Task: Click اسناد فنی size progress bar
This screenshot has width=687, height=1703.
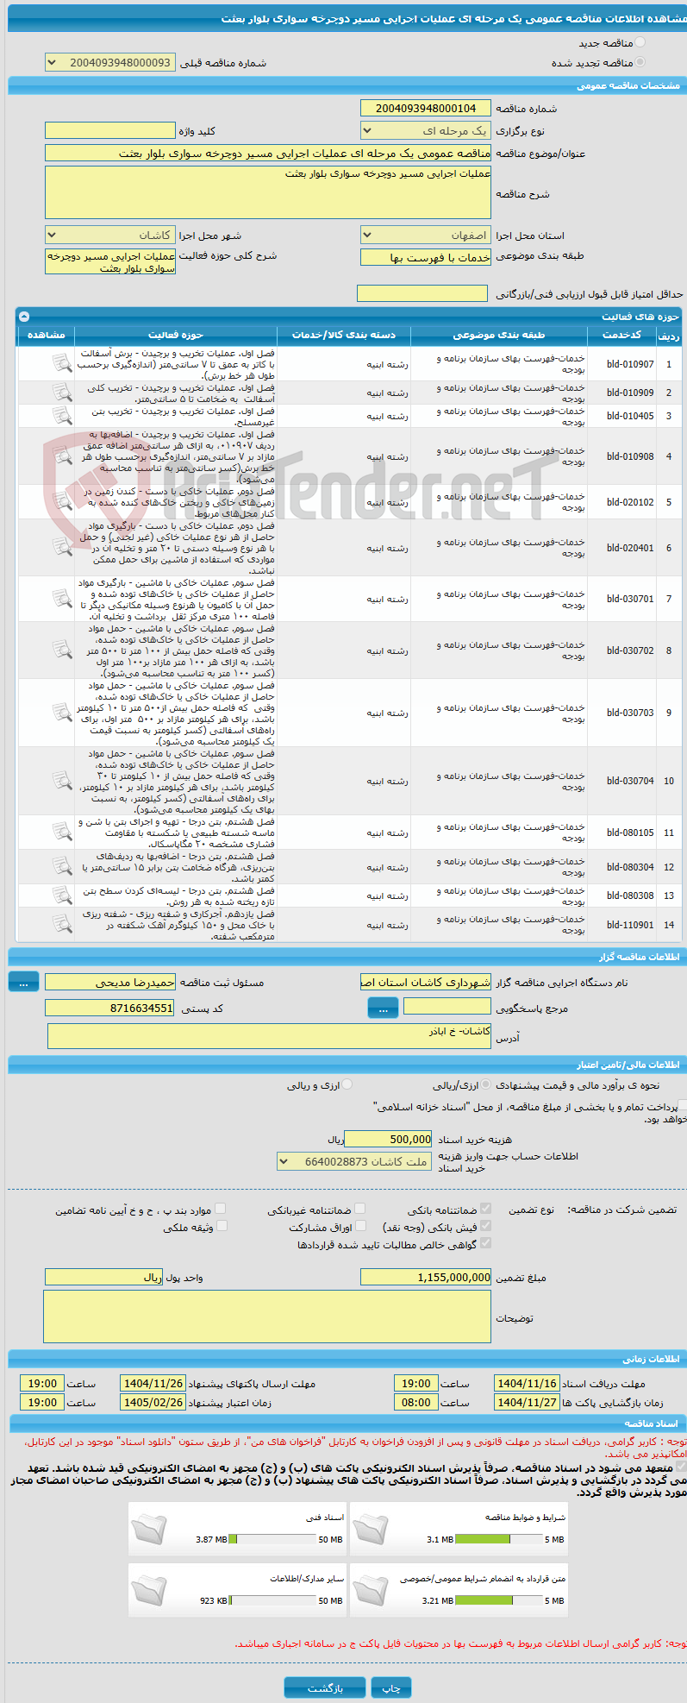Action: coord(272,1539)
